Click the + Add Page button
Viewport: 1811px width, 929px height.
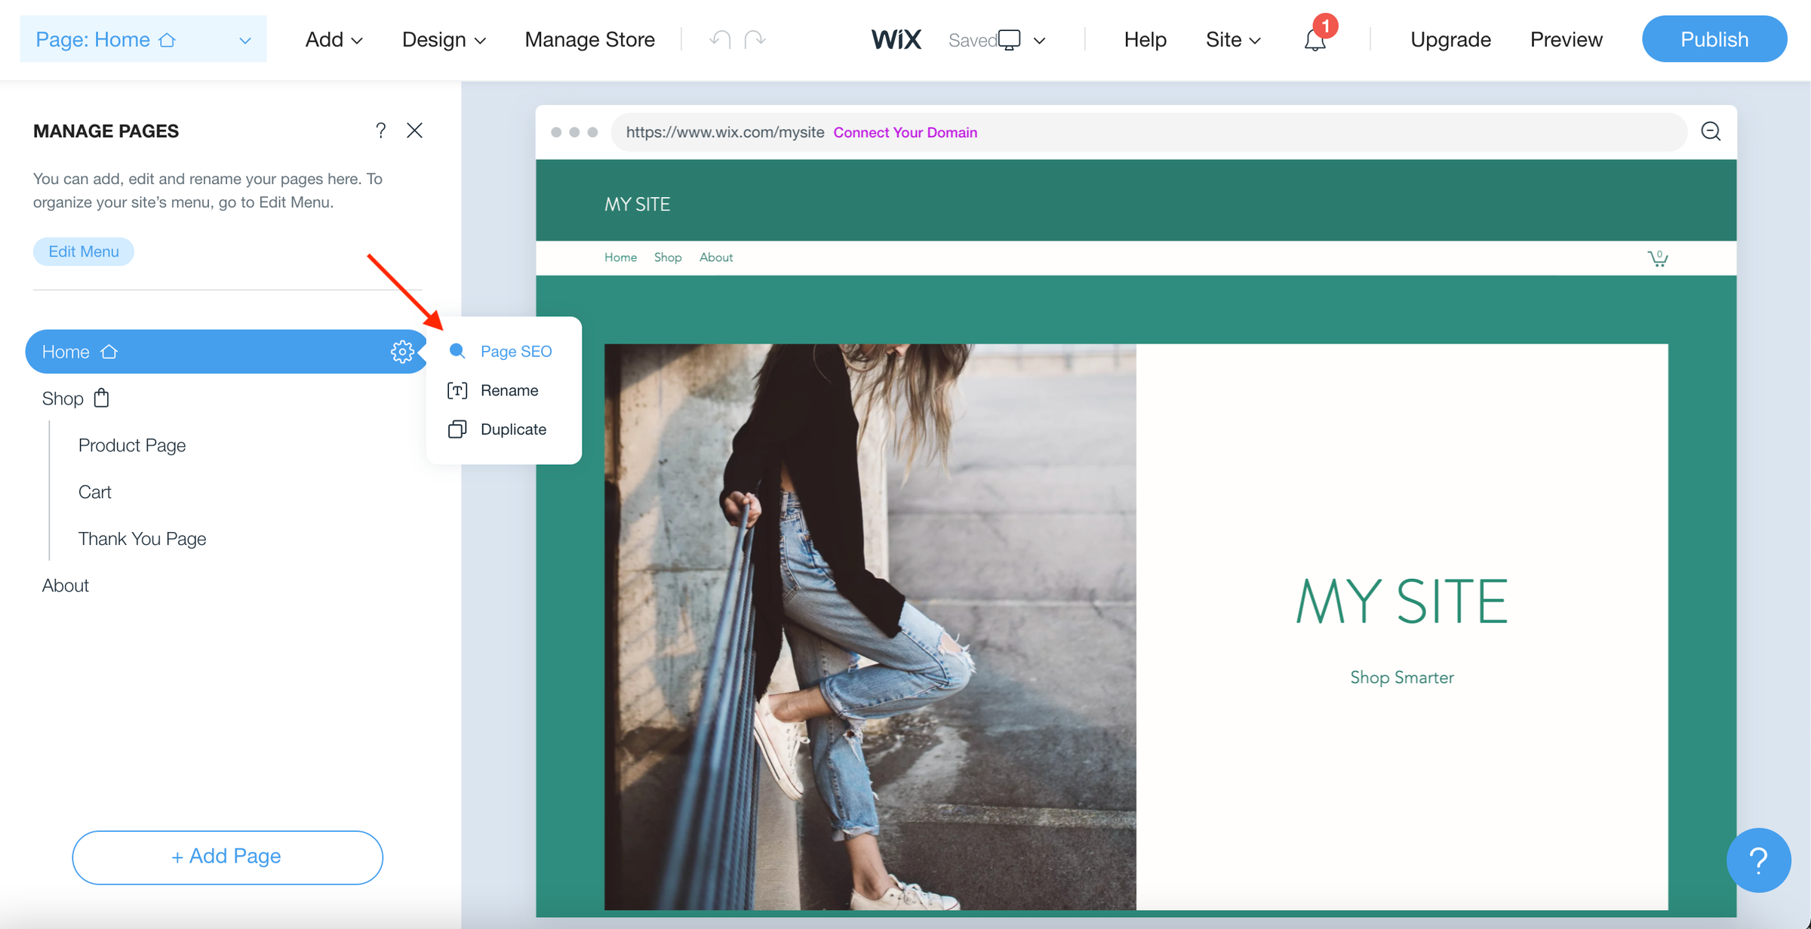pos(227,857)
